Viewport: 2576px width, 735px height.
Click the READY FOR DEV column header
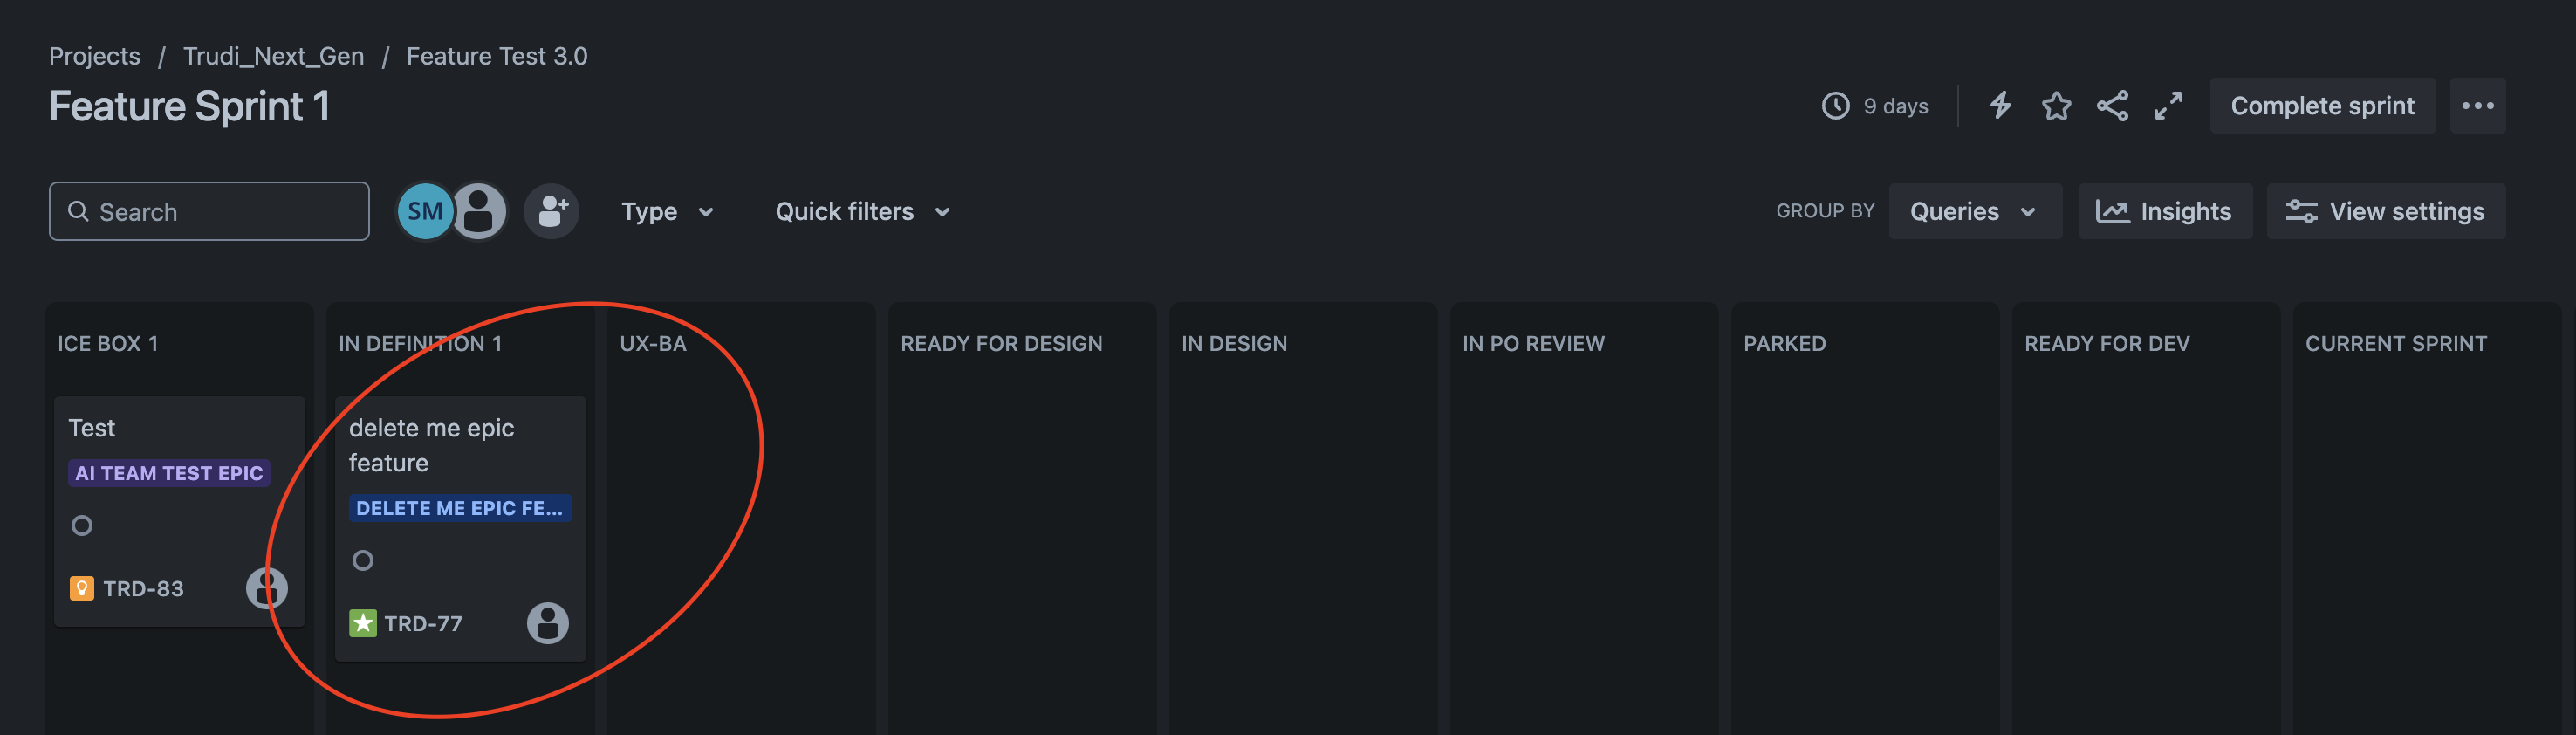coord(2106,343)
